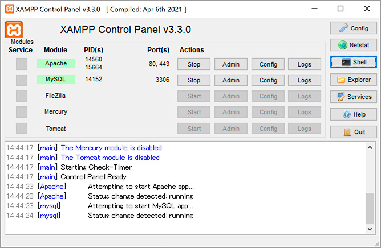Click the Tomcat module name
Viewport: 381px width, 248px height.
point(56,129)
